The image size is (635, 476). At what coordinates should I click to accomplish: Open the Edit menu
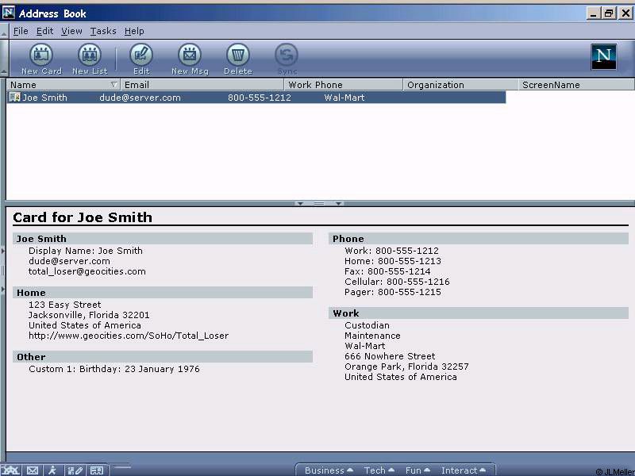pos(44,31)
